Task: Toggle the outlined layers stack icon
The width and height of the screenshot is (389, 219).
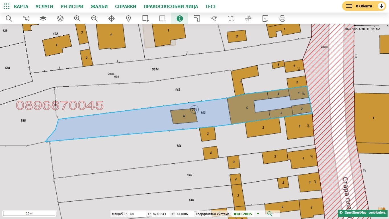Action: [x=60, y=19]
